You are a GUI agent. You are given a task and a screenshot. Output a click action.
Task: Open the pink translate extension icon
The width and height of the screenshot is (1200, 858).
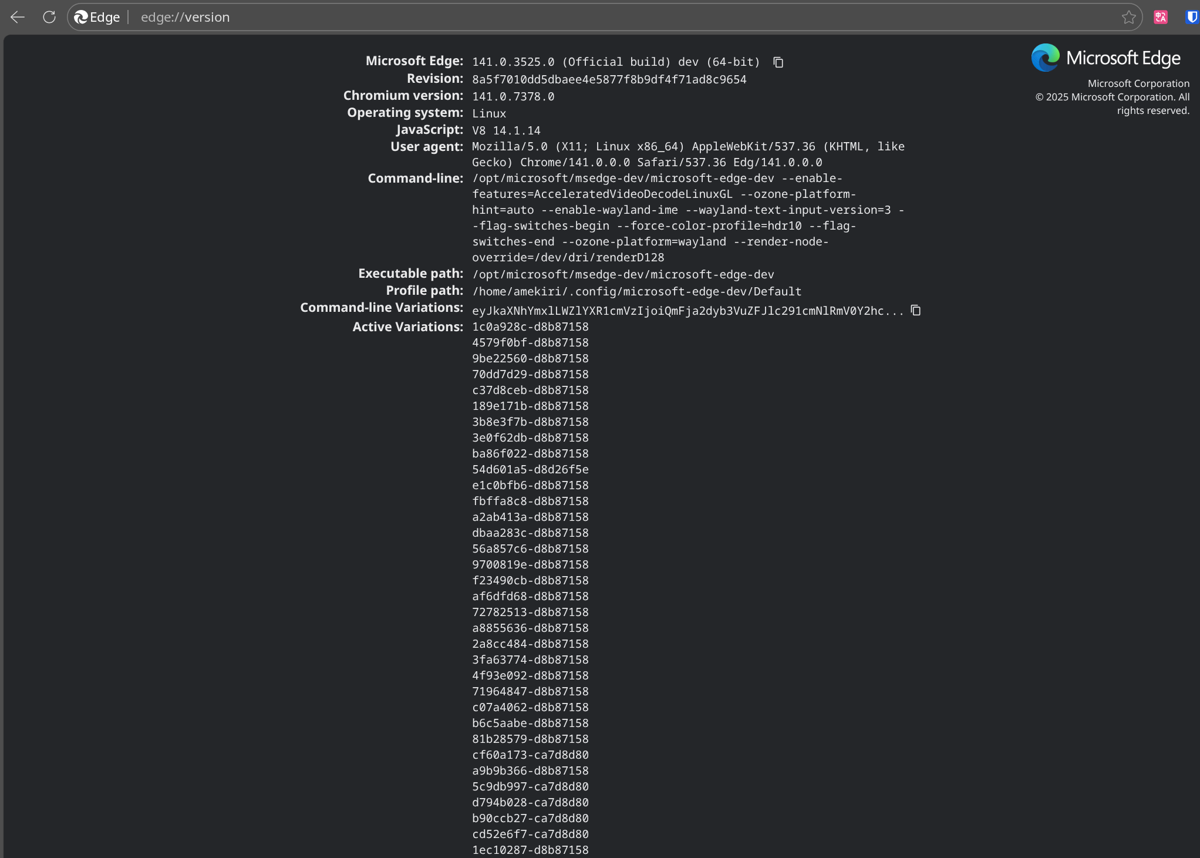tap(1161, 17)
